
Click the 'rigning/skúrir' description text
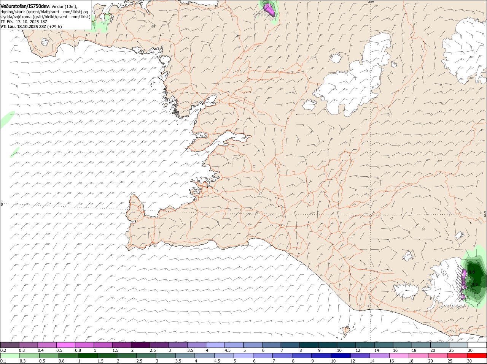pyautogui.click(x=13, y=12)
